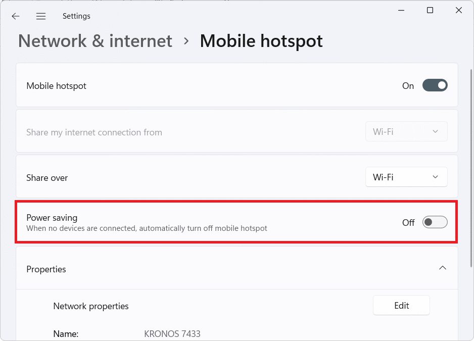The width and height of the screenshot is (474, 341).
Task: Click the Properties section header
Action: [x=46, y=269]
